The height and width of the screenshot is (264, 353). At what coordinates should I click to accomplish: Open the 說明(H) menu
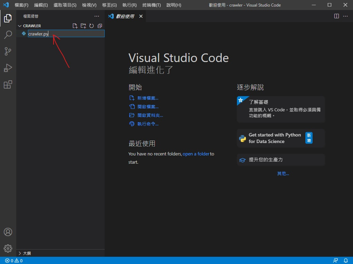point(174,5)
